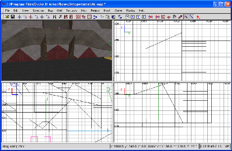Viewport: 232px width, 151px height.
Task: Rotate selection around the Y axis
Action: [36, 17]
